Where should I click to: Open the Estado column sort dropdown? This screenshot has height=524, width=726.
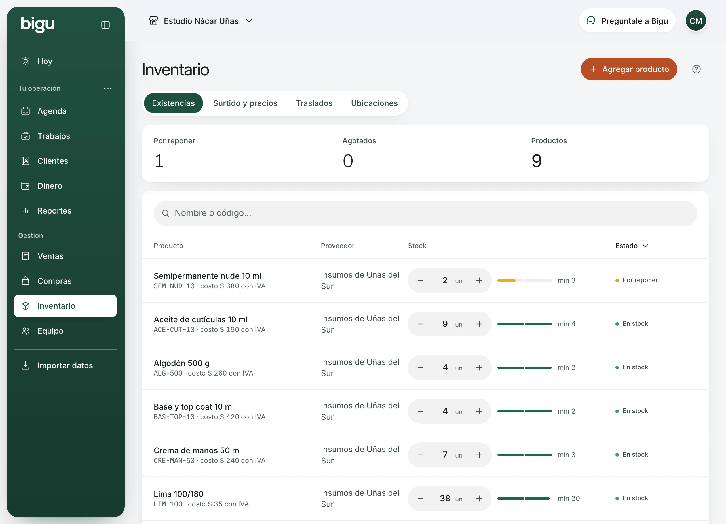pyautogui.click(x=632, y=246)
